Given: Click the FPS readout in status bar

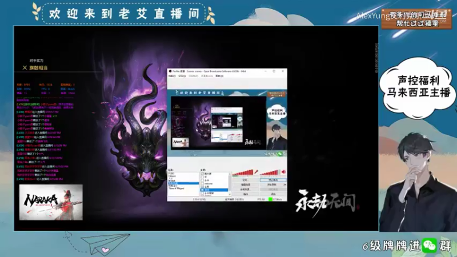Looking at the screenshot, I should (261, 199).
